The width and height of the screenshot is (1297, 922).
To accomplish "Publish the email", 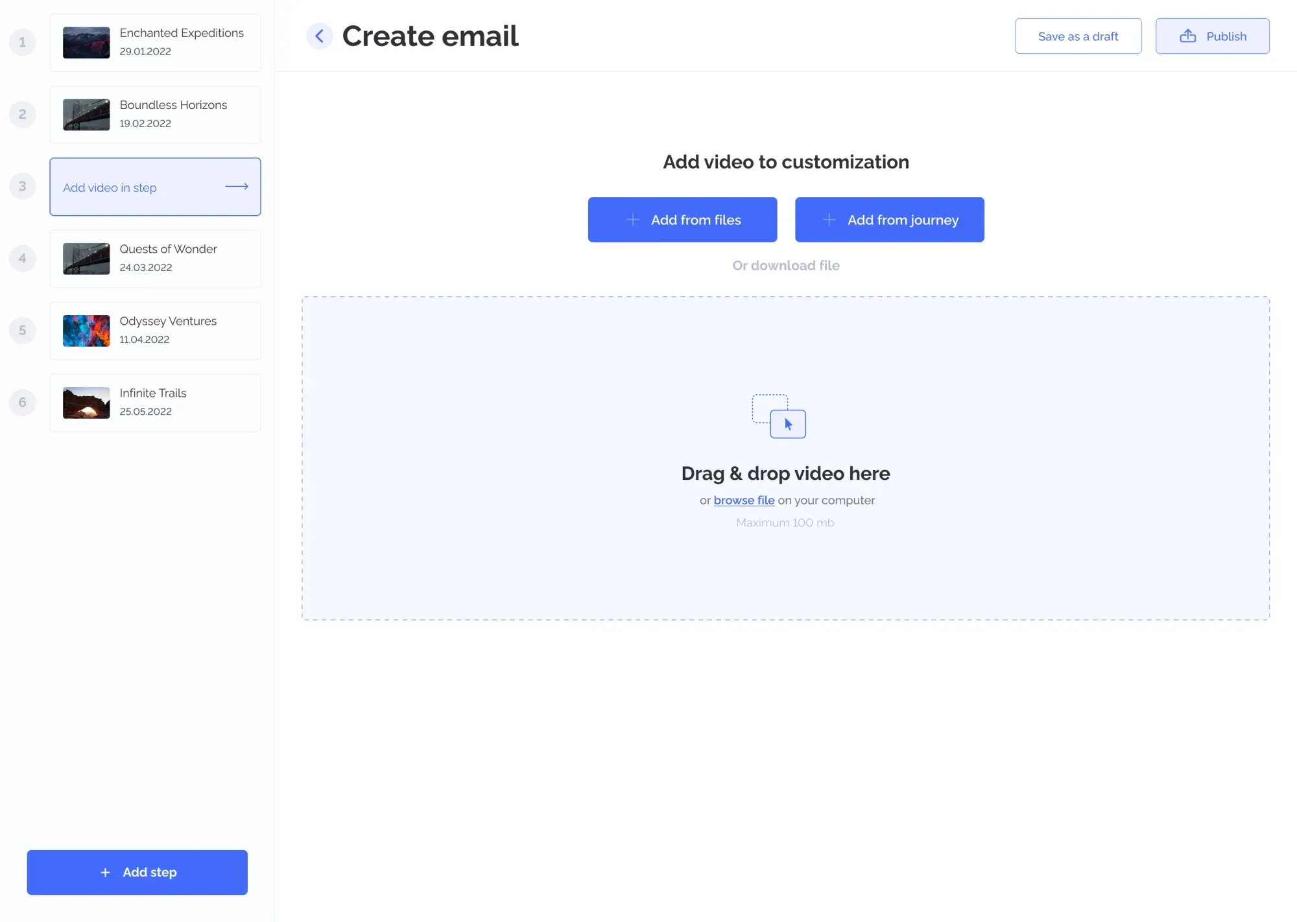I will click(1212, 36).
